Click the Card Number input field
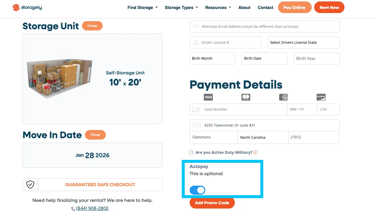 coord(245,109)
